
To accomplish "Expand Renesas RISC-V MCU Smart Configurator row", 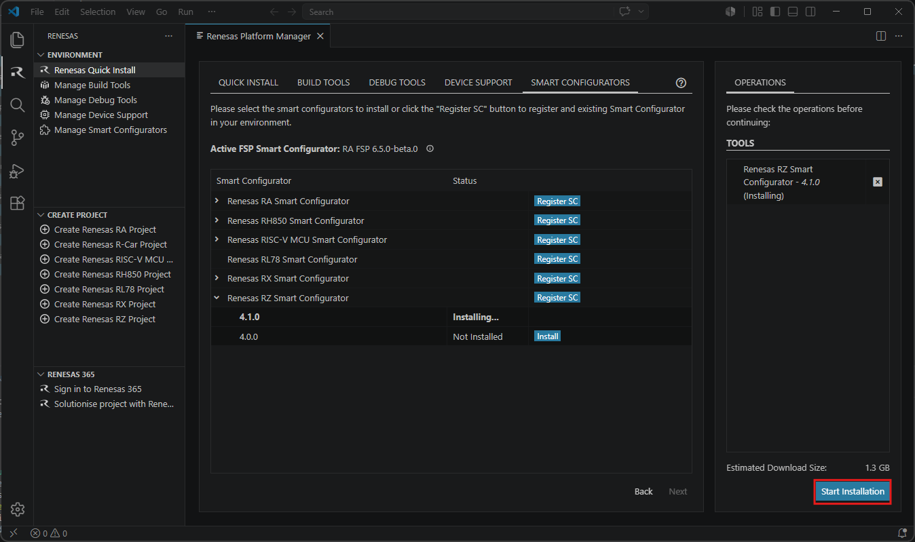I will point(217,239).
